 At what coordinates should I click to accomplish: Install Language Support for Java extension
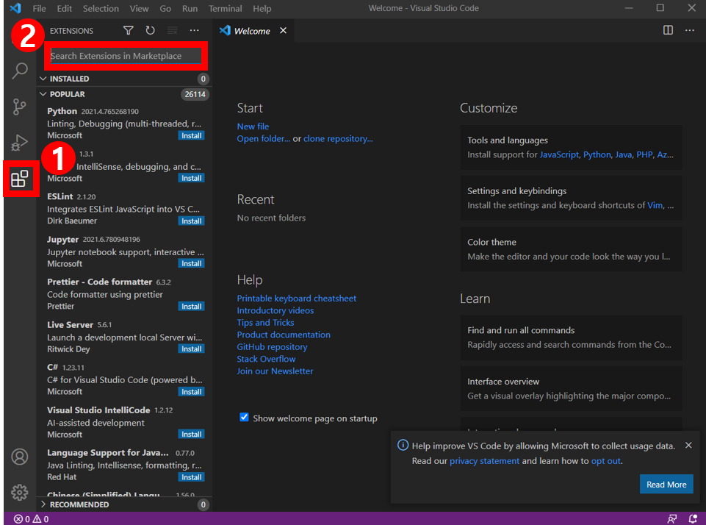(x=191, y=476)
